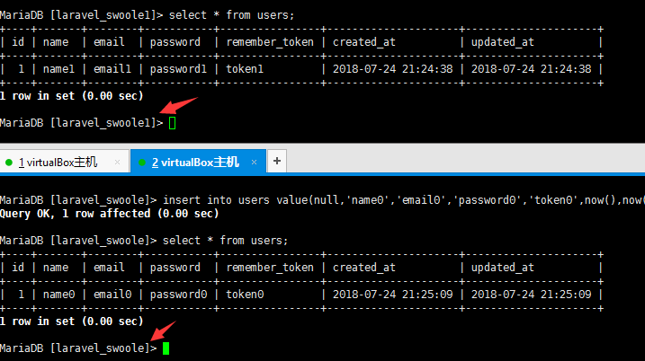
Task: Close the 2 virtualBox主机 tab
Action: pyautogui.click(x=254, y=163)
